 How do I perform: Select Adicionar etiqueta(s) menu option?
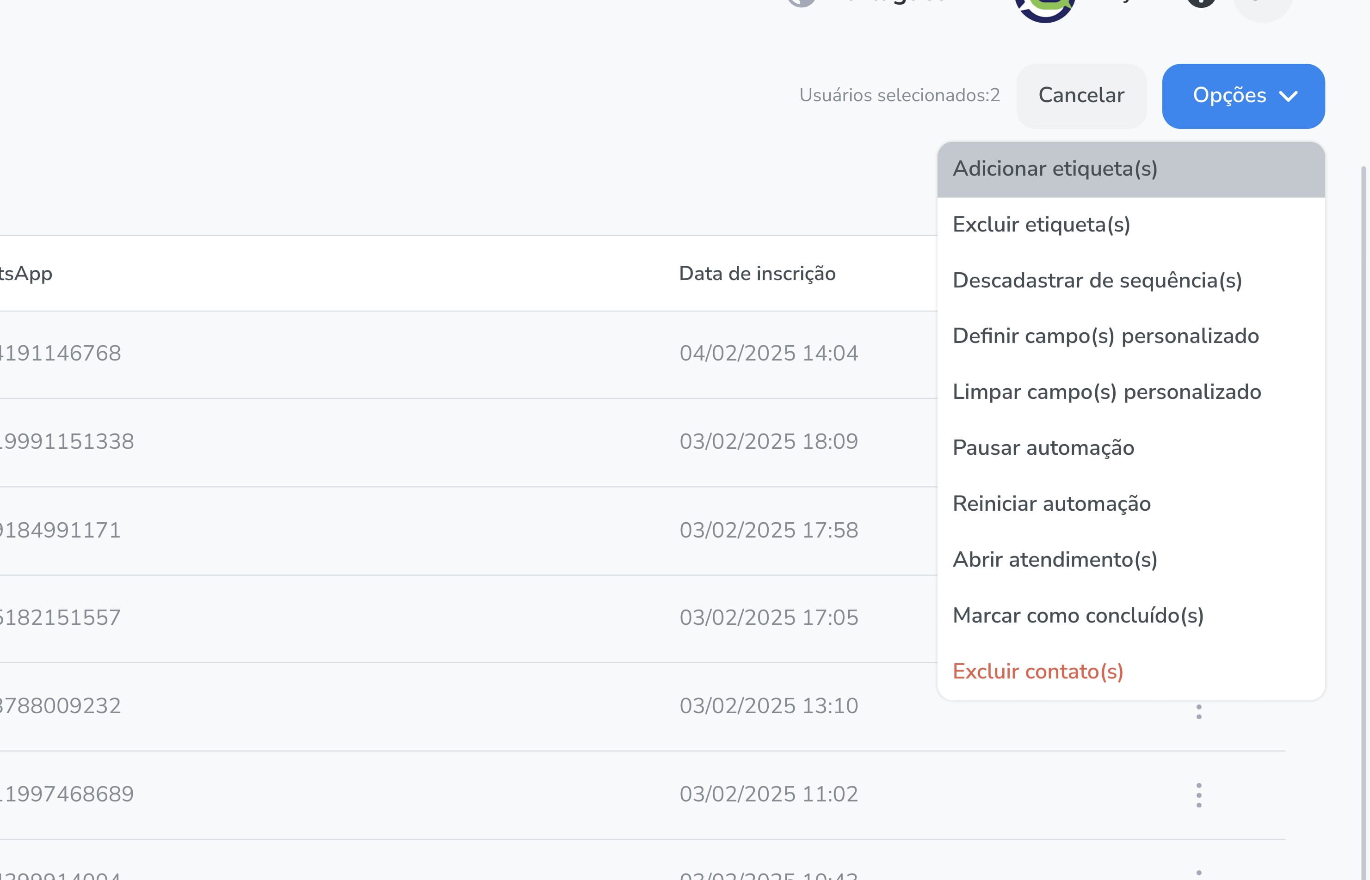(x=1131, y=169)
